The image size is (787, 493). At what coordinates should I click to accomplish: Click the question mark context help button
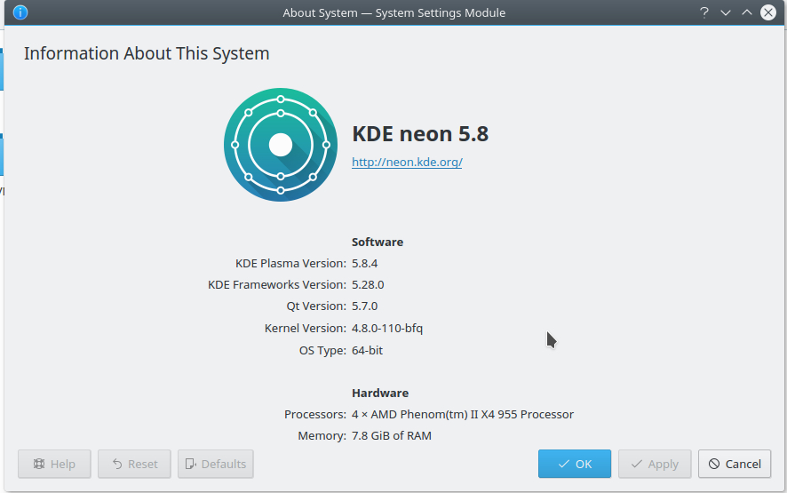click(704, 12)
